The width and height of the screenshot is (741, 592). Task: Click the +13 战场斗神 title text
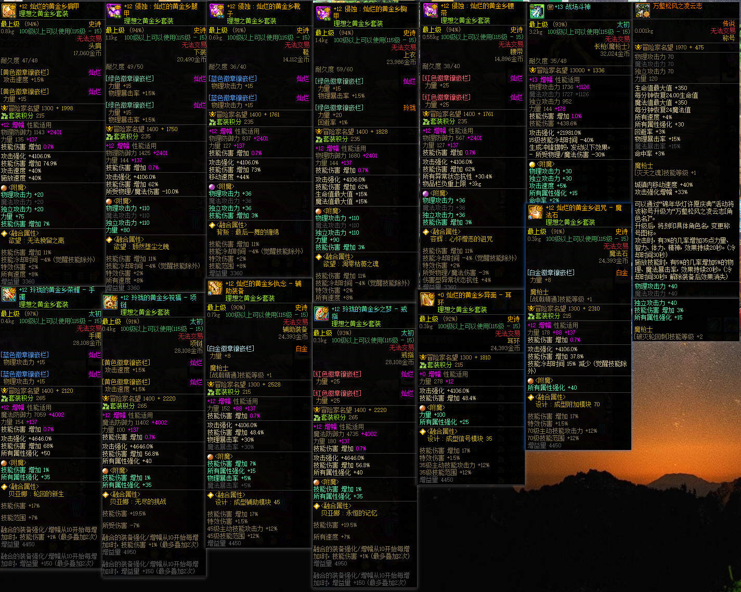pyautogui.click(x=573, y=7)
